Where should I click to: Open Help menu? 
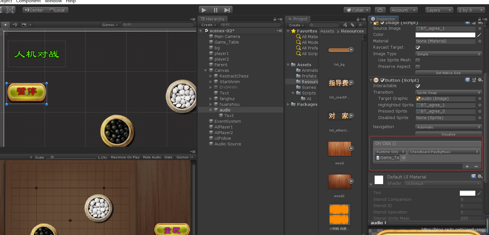point(71,1)
